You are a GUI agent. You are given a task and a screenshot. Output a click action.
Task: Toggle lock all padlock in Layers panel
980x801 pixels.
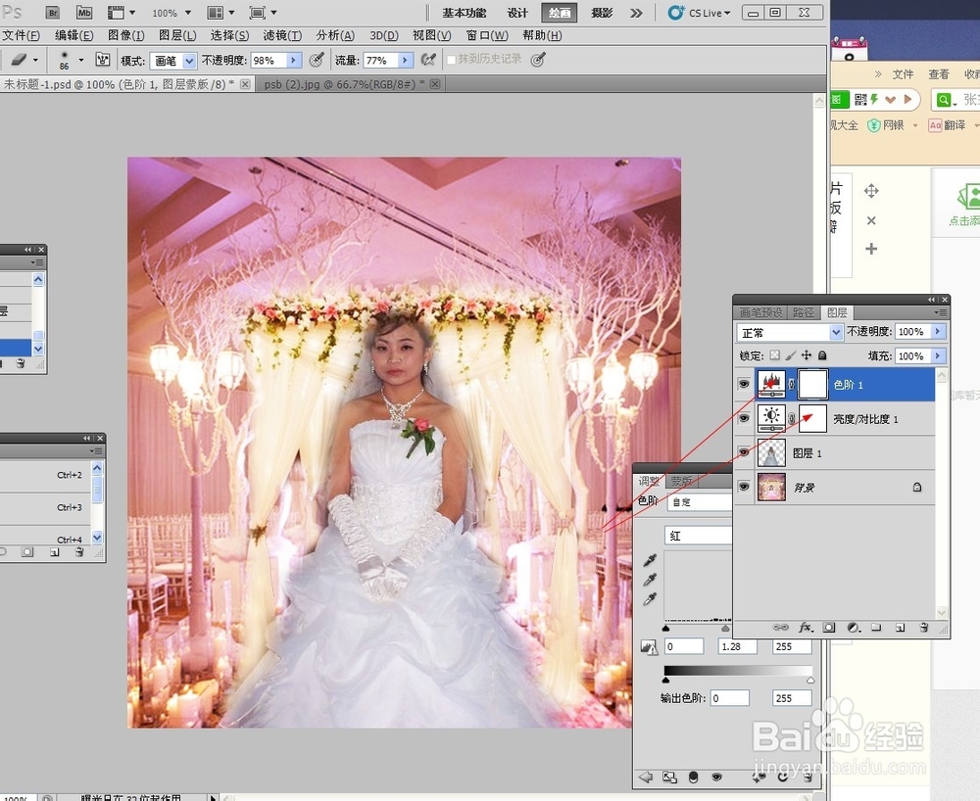click(822, 355)
